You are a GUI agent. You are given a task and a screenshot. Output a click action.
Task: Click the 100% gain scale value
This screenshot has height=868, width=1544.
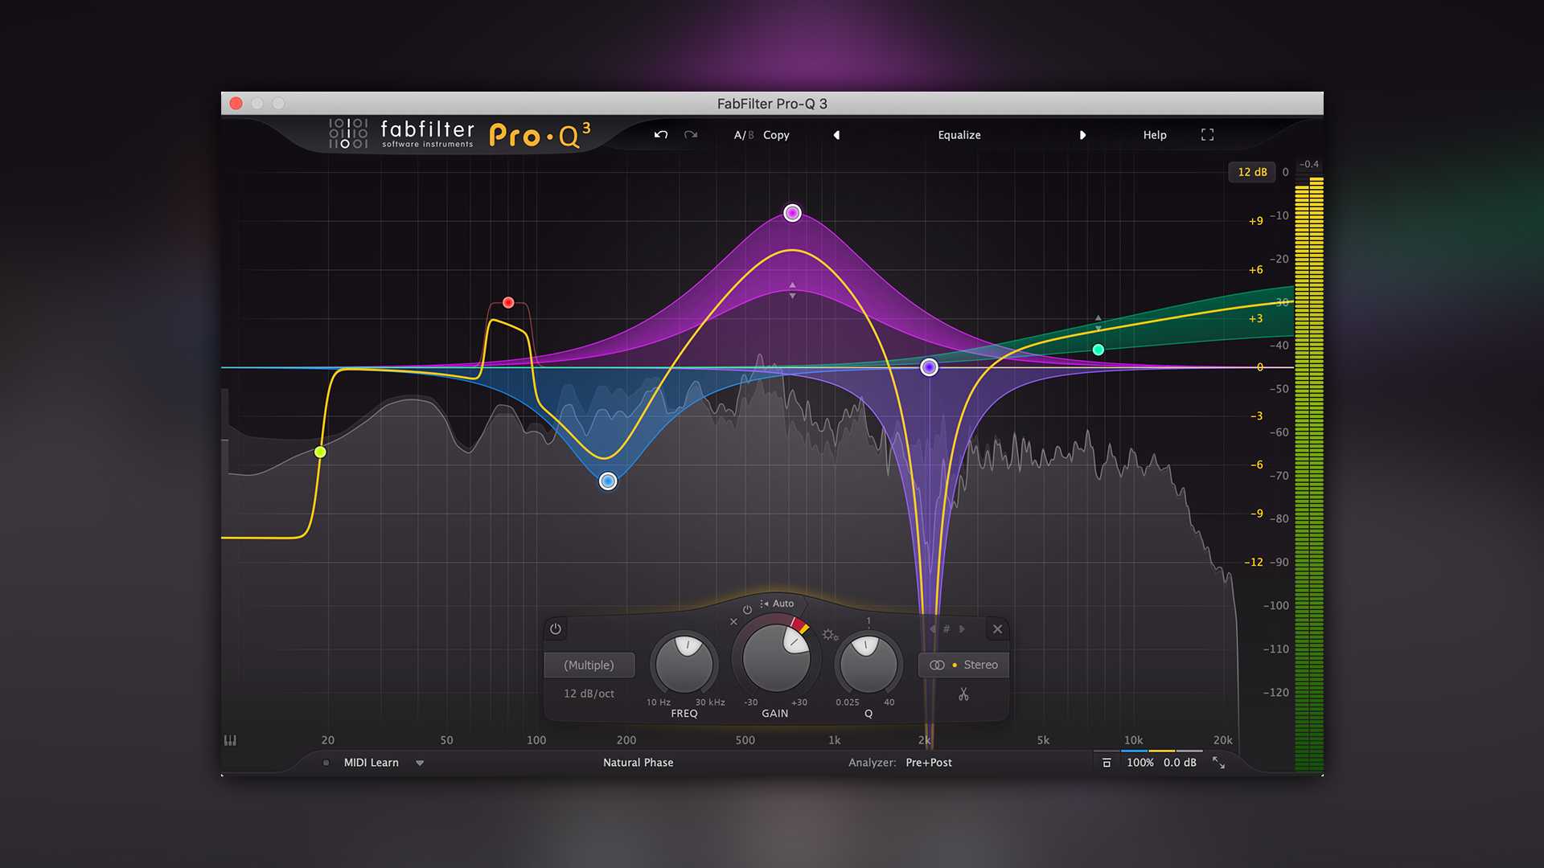tap(1140, 763)
